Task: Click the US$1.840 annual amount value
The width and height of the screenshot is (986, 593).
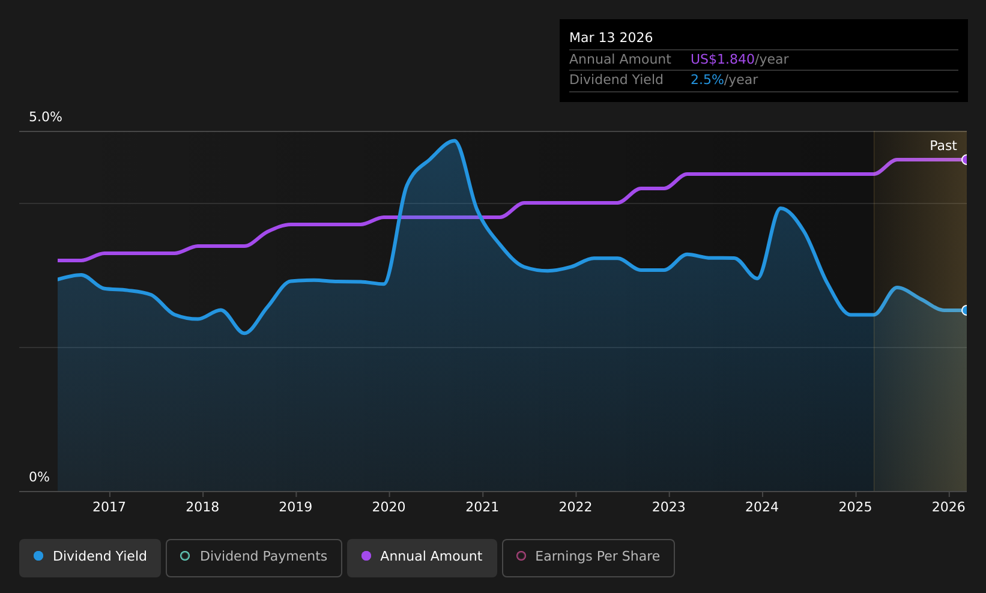Action: click(x=722, y=59)
